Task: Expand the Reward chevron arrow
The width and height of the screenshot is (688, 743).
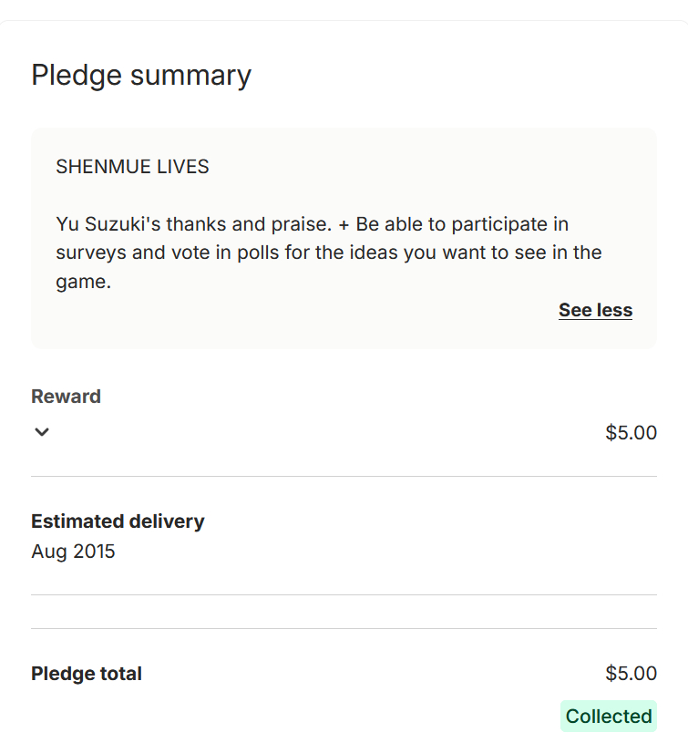Action: click(41, 432)
